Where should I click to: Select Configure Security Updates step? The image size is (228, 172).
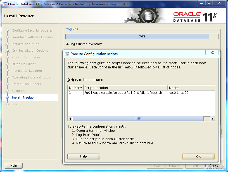(32, 30)
